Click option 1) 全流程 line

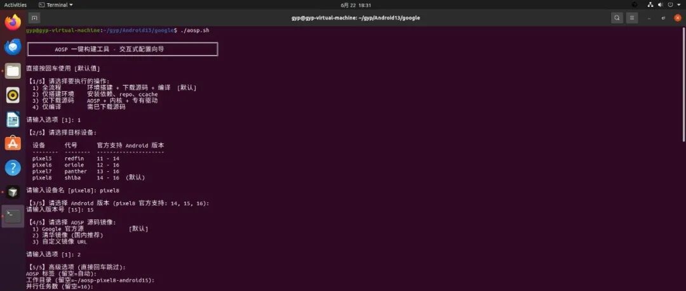tap(114, 88)
